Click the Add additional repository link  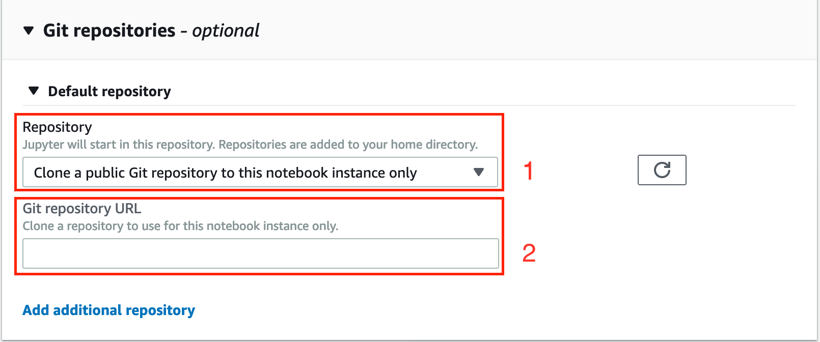(x=109, y=310)
